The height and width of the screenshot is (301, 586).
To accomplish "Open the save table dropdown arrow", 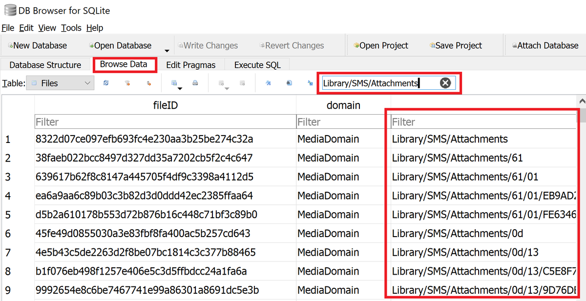I will point(180,89).
